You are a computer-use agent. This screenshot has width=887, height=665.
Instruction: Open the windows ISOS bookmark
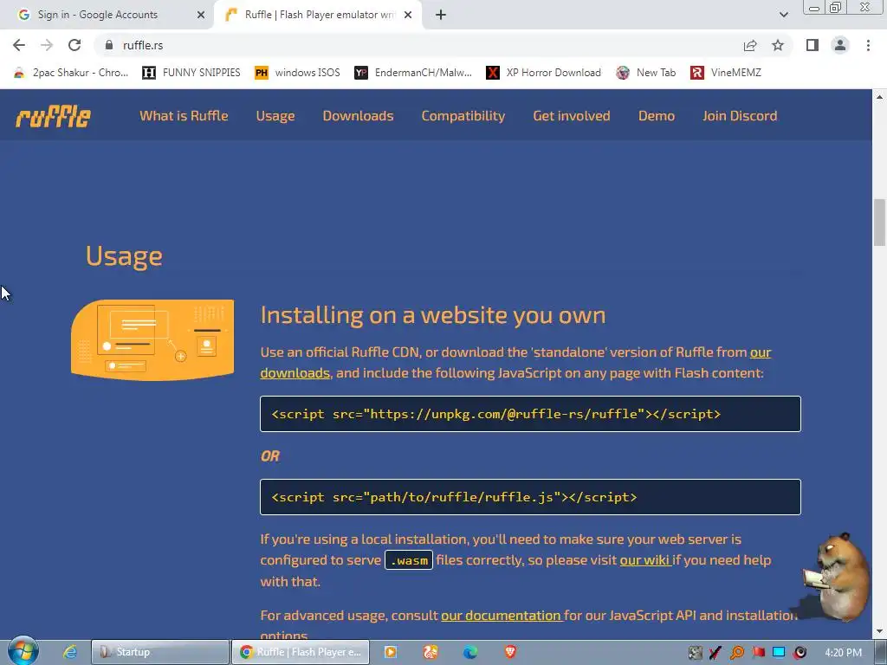tap(298, 73)
